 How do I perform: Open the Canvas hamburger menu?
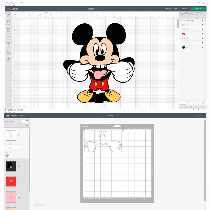(8, 9)
